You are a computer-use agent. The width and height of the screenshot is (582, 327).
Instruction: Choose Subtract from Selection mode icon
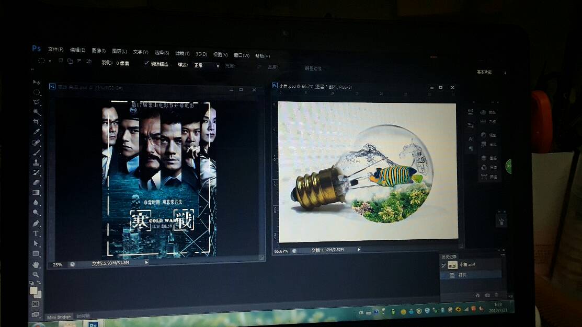(x=79, y=61)
